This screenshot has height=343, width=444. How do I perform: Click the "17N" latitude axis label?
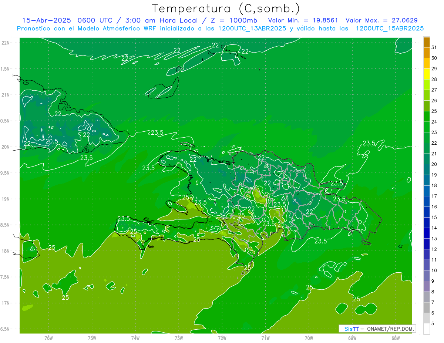point(6,303)
